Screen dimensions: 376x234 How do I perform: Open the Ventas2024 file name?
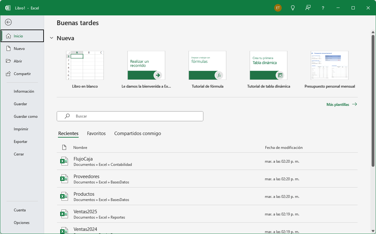[x=85, y=229]
